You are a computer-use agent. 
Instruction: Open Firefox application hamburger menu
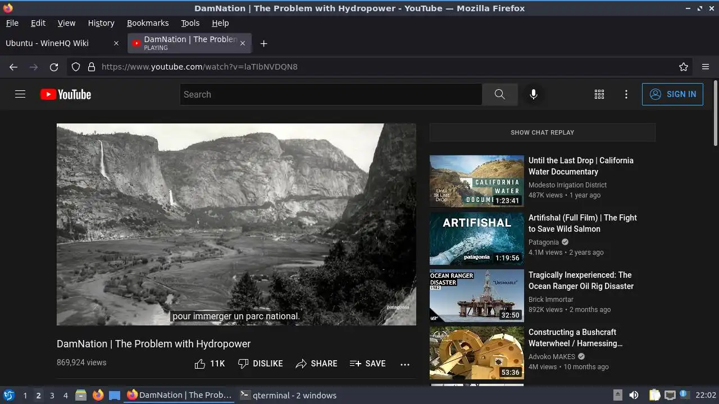[x=706, y=67]
